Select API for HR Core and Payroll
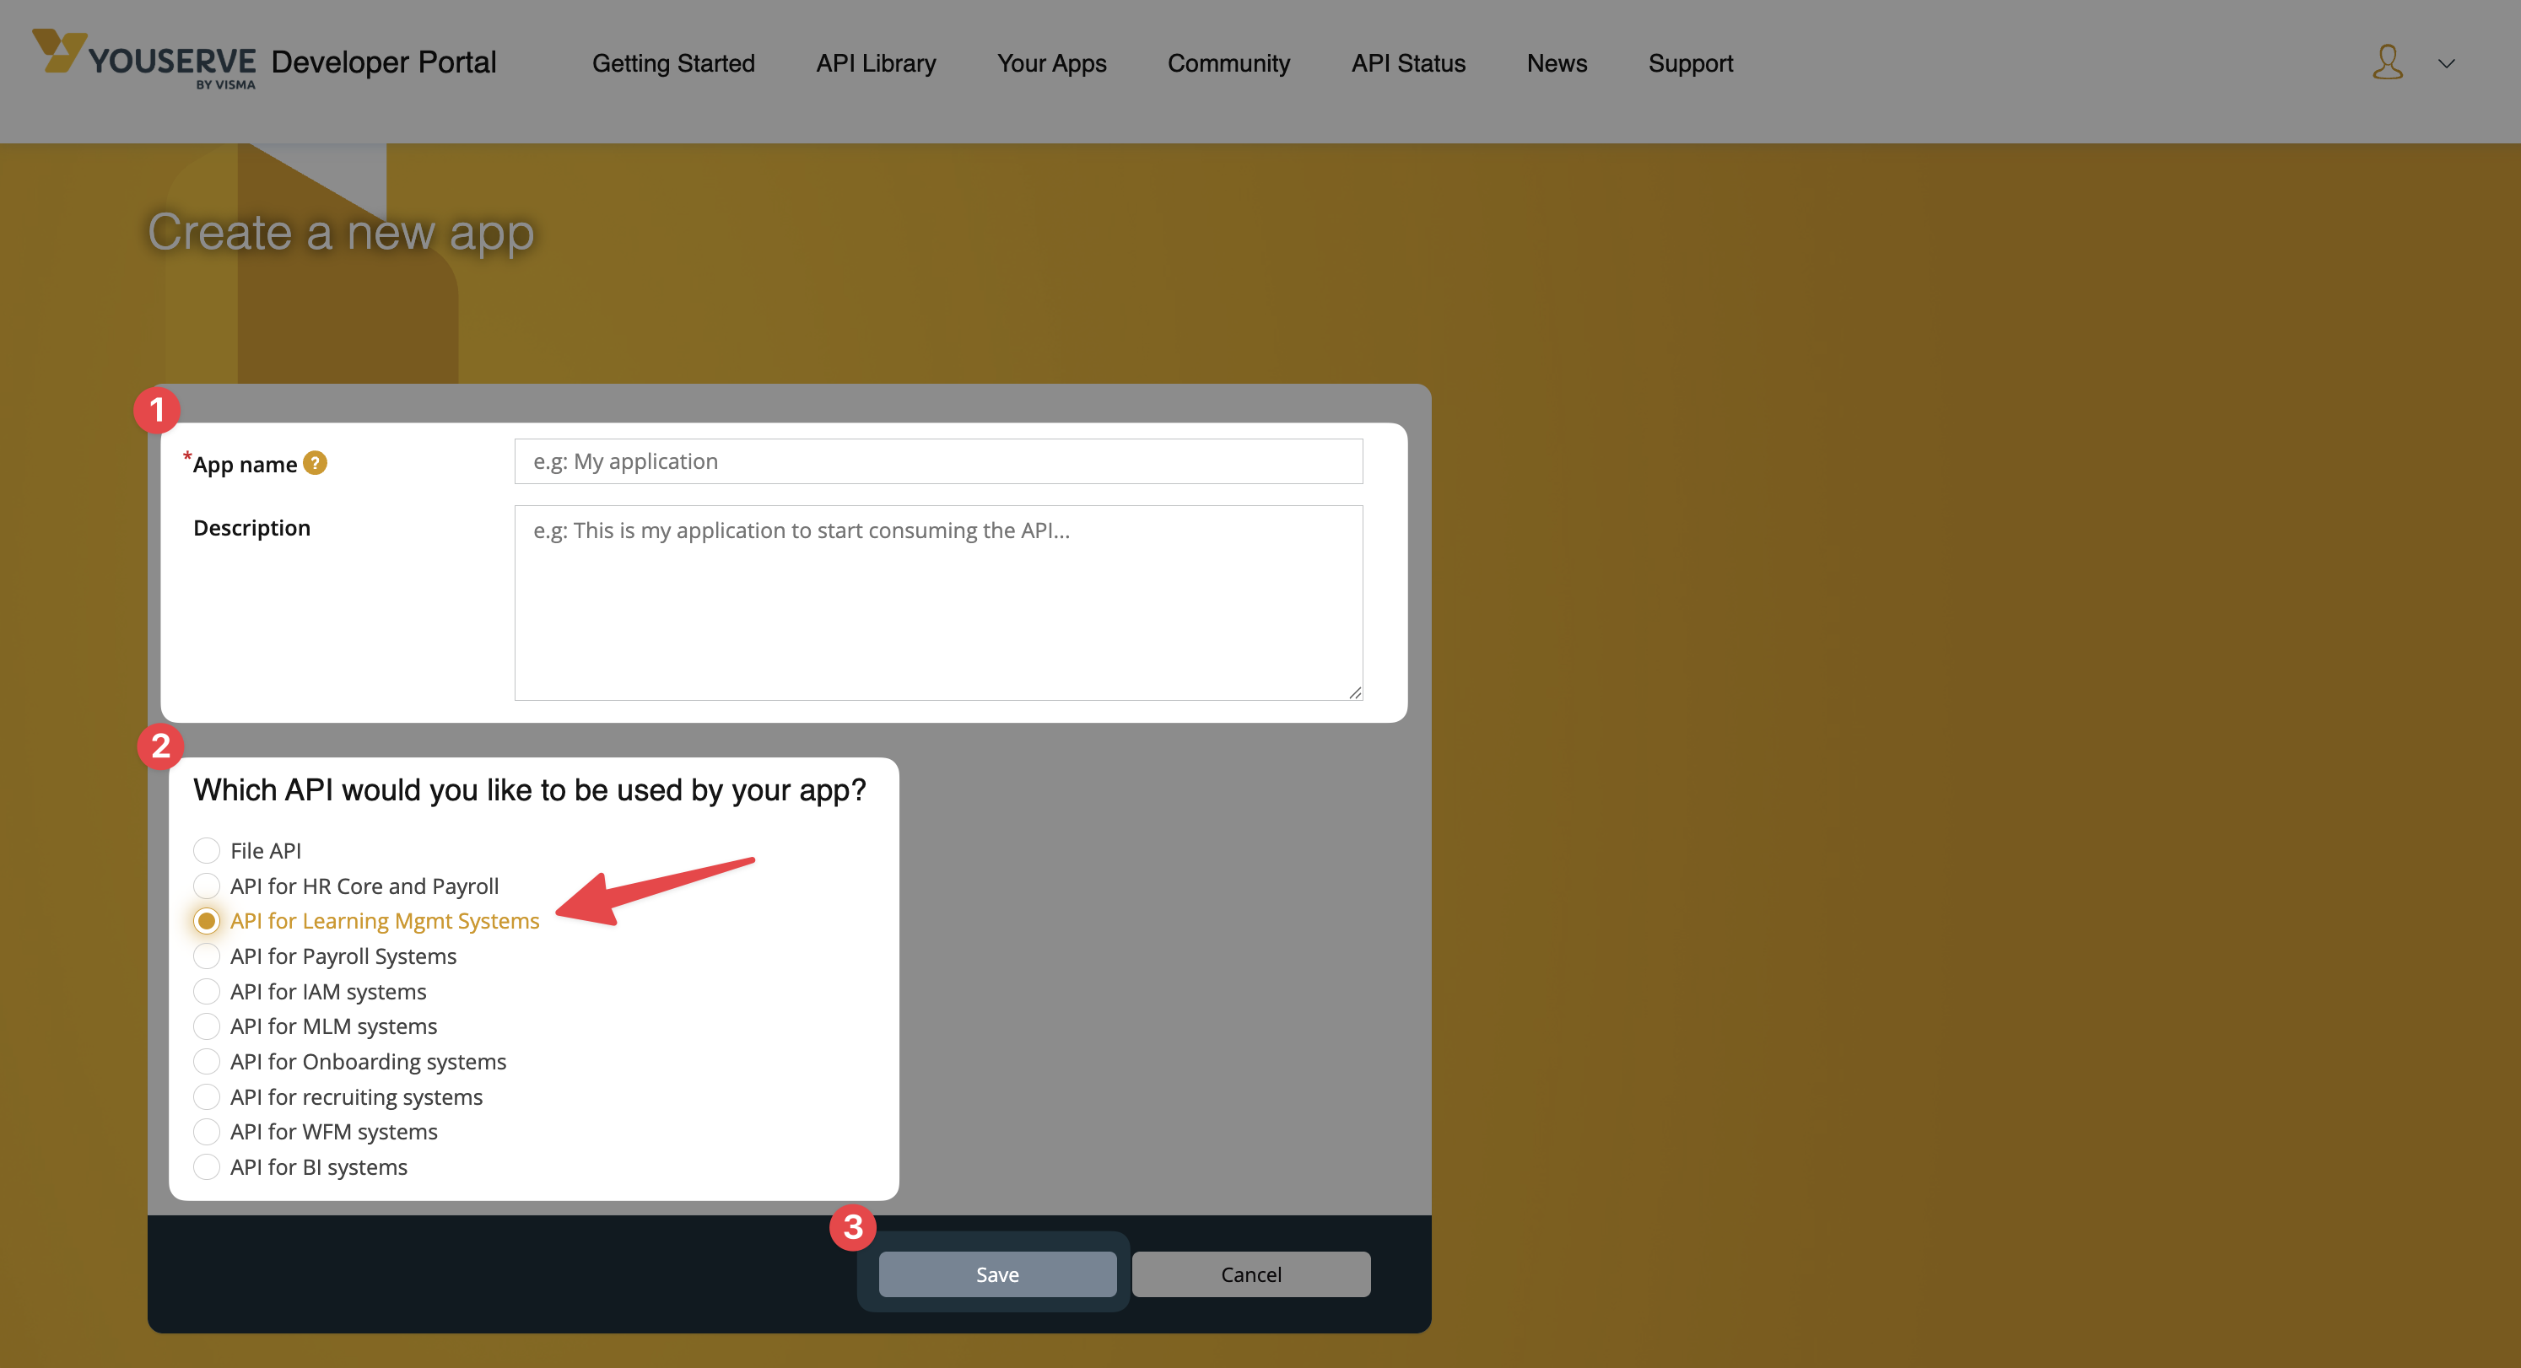The height and width of the screenshot is (1368, 2521). [207, 886]
